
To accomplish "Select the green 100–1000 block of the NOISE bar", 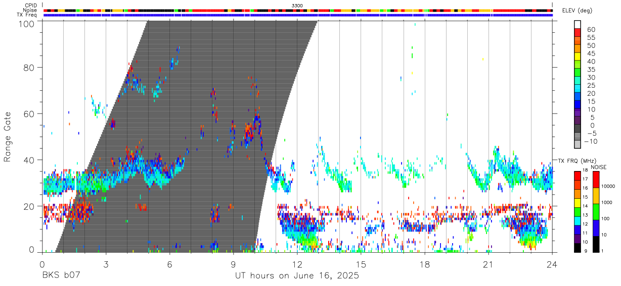I will (x=596, y=212).
